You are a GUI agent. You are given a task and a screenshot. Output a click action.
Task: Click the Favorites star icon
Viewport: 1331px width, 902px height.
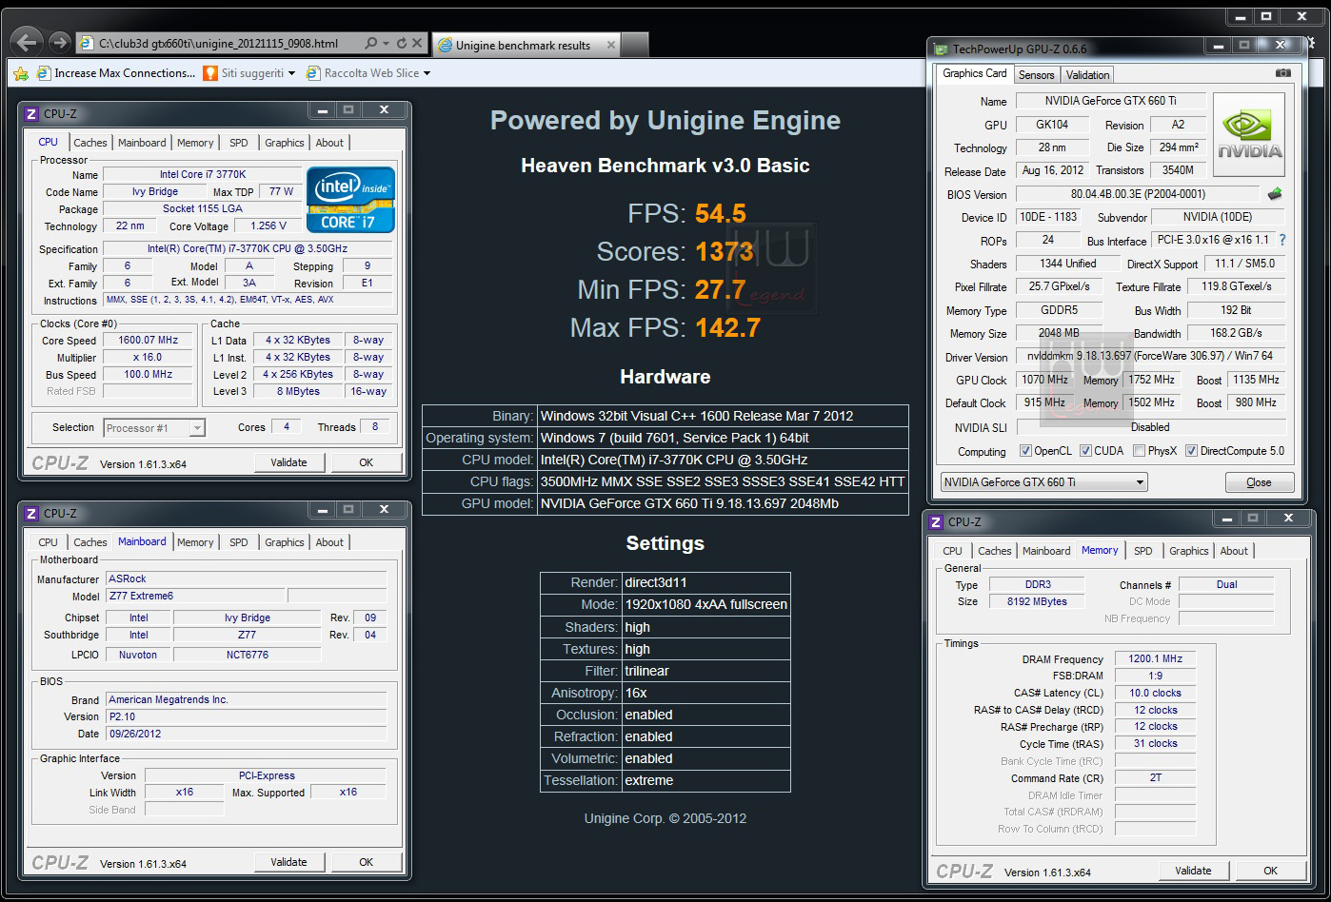click(20, 73)
